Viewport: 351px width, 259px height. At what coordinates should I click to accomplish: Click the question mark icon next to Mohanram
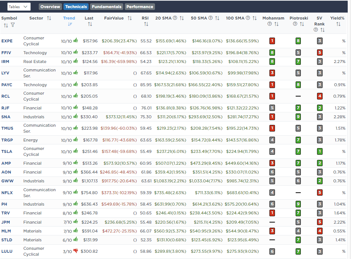click(x=269, y=23)
